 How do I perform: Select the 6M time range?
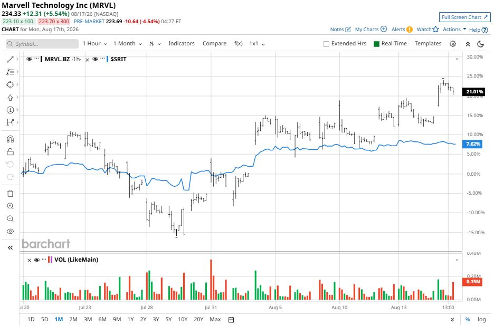coord(102,319)
